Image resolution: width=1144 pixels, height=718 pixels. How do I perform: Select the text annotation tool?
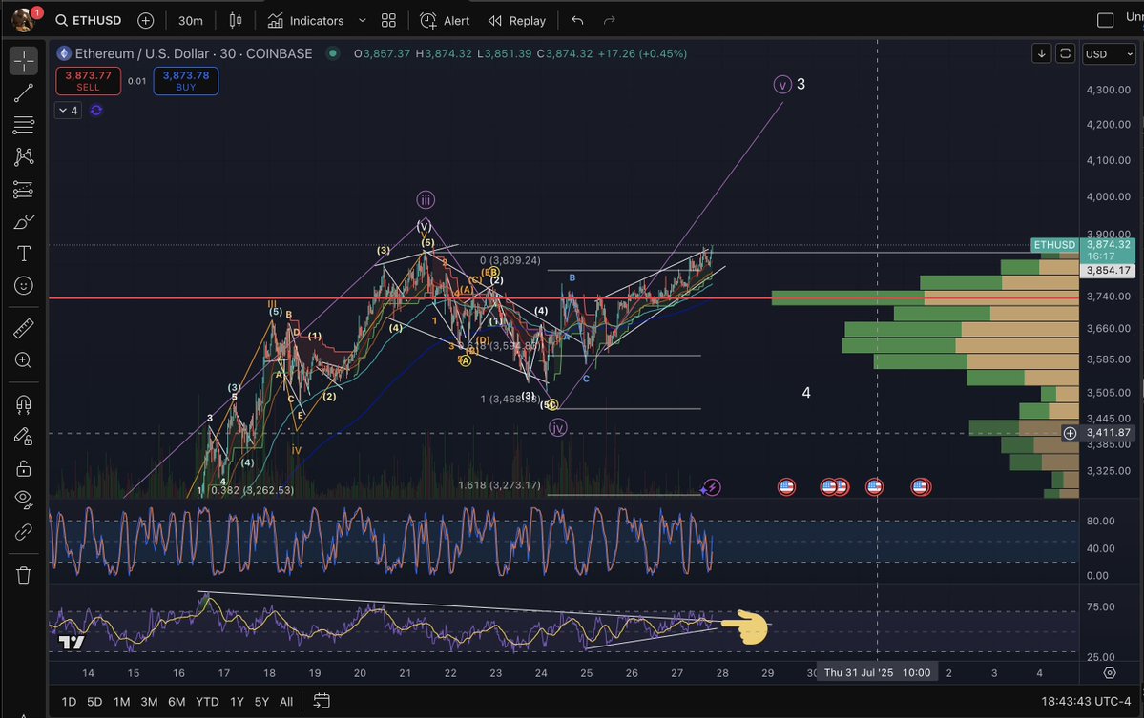(x=23, y=254)
